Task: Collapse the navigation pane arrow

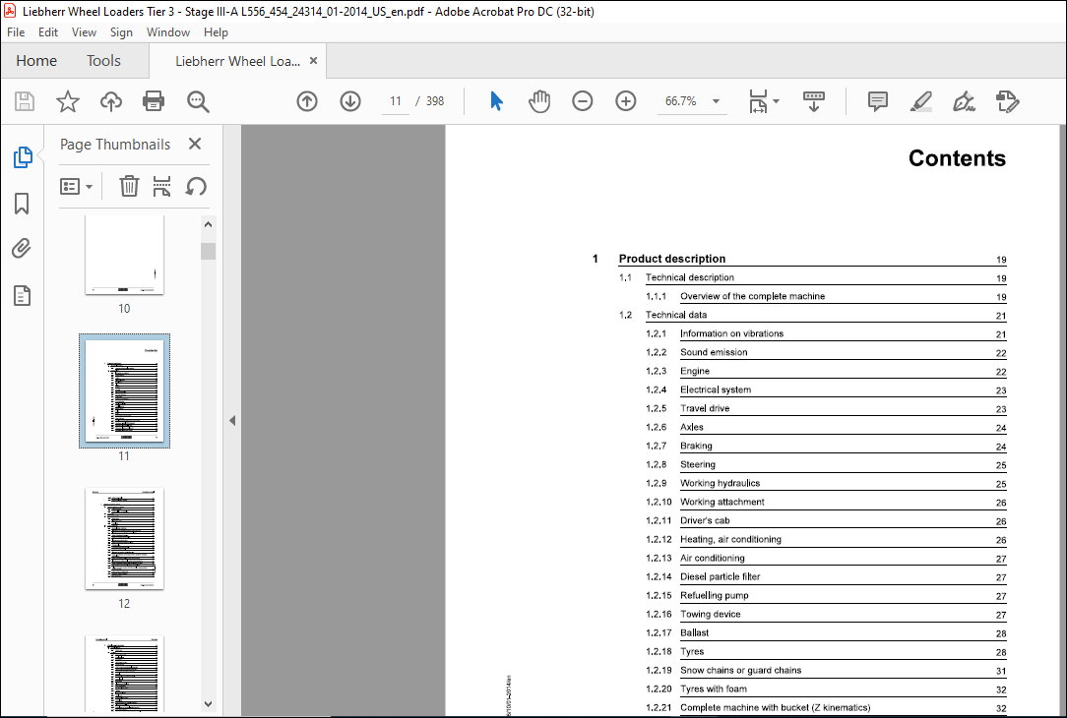Action: tap(232, 420)
